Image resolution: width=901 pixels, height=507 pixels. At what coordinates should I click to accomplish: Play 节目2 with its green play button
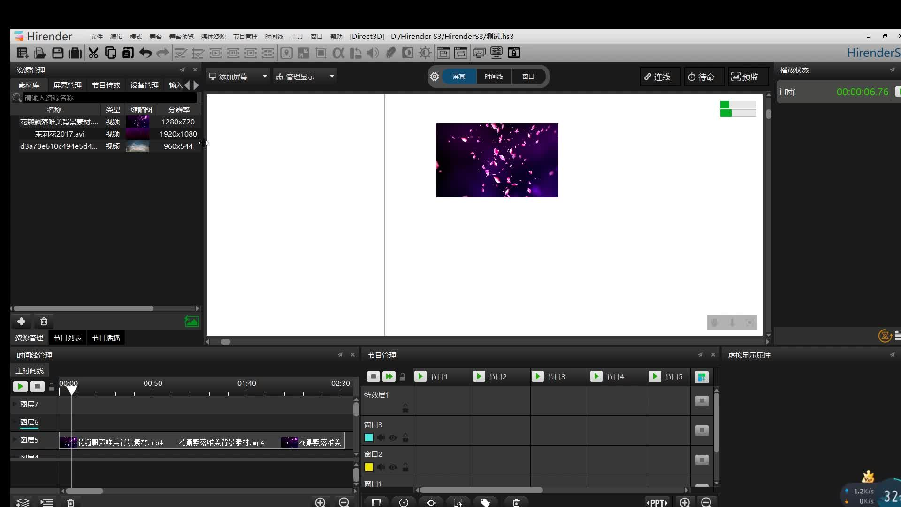479,376
